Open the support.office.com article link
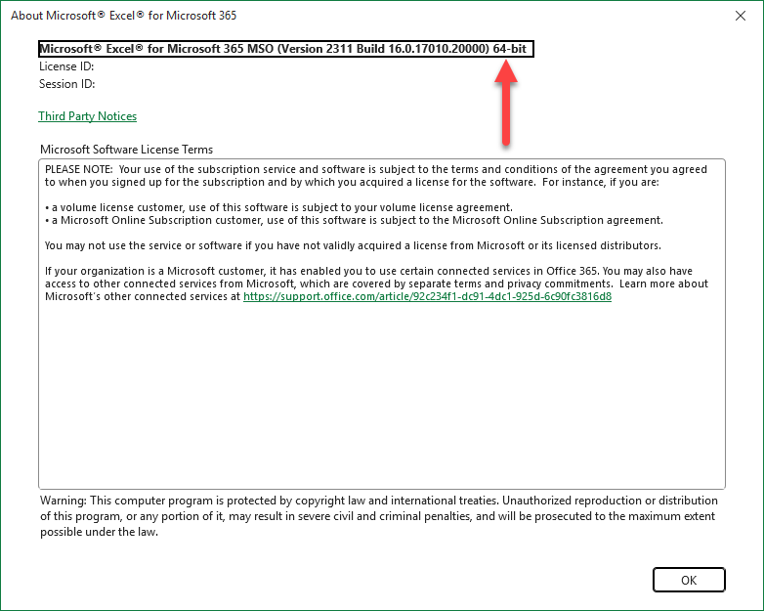This screenshot has width=764, height=611. pos(427,296)
